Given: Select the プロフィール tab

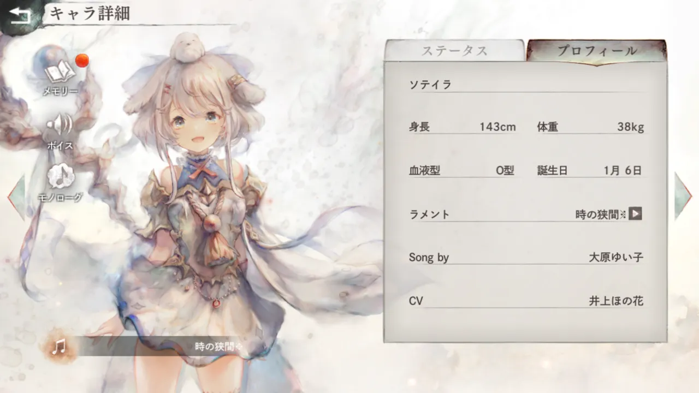Looking at the screenshot, I should tap(596, 51).
